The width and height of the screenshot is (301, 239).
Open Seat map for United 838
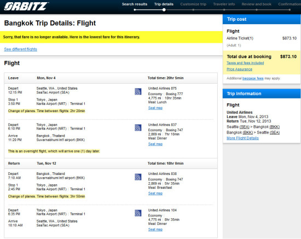click(155, 194)
